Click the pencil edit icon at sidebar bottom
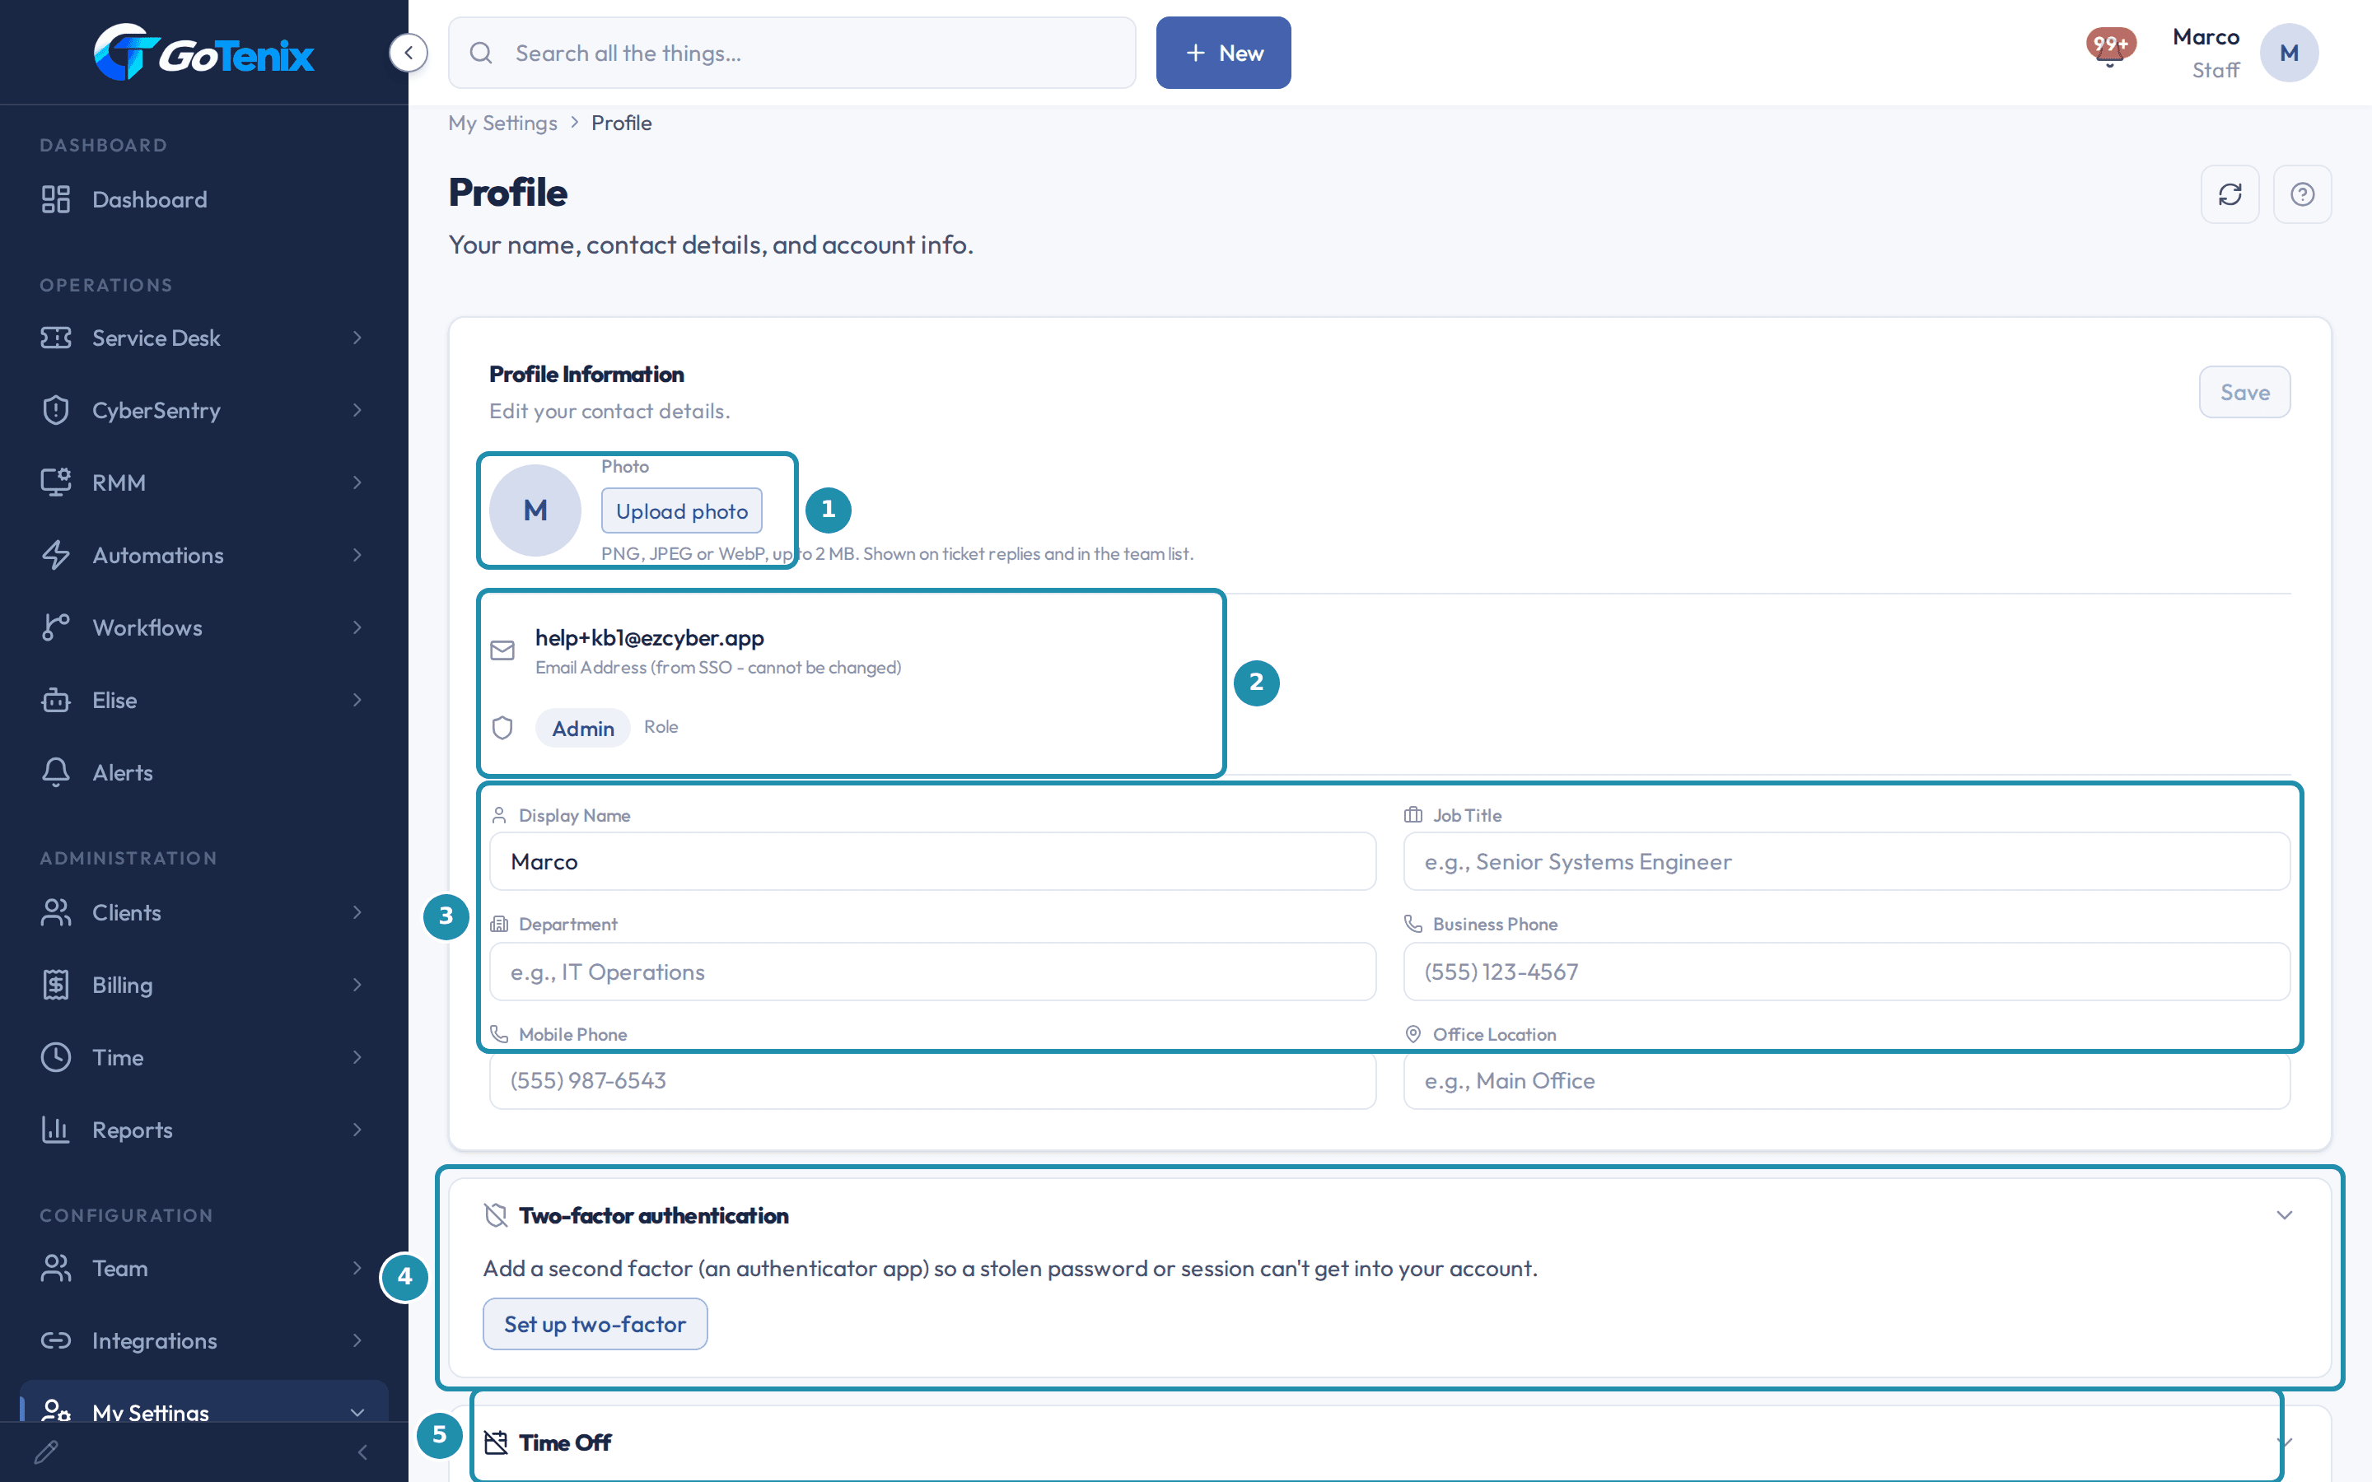2372x1482 pixels. coord(46,1452)
